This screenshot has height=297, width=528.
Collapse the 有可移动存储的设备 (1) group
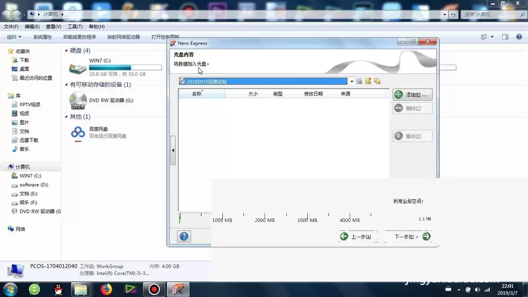point(67,85)
